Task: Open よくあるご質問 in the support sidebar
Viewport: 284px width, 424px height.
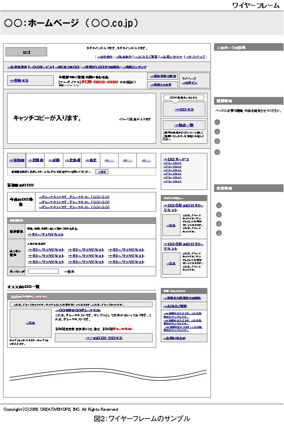Action: pyautogui.click(x=175, y=306)
